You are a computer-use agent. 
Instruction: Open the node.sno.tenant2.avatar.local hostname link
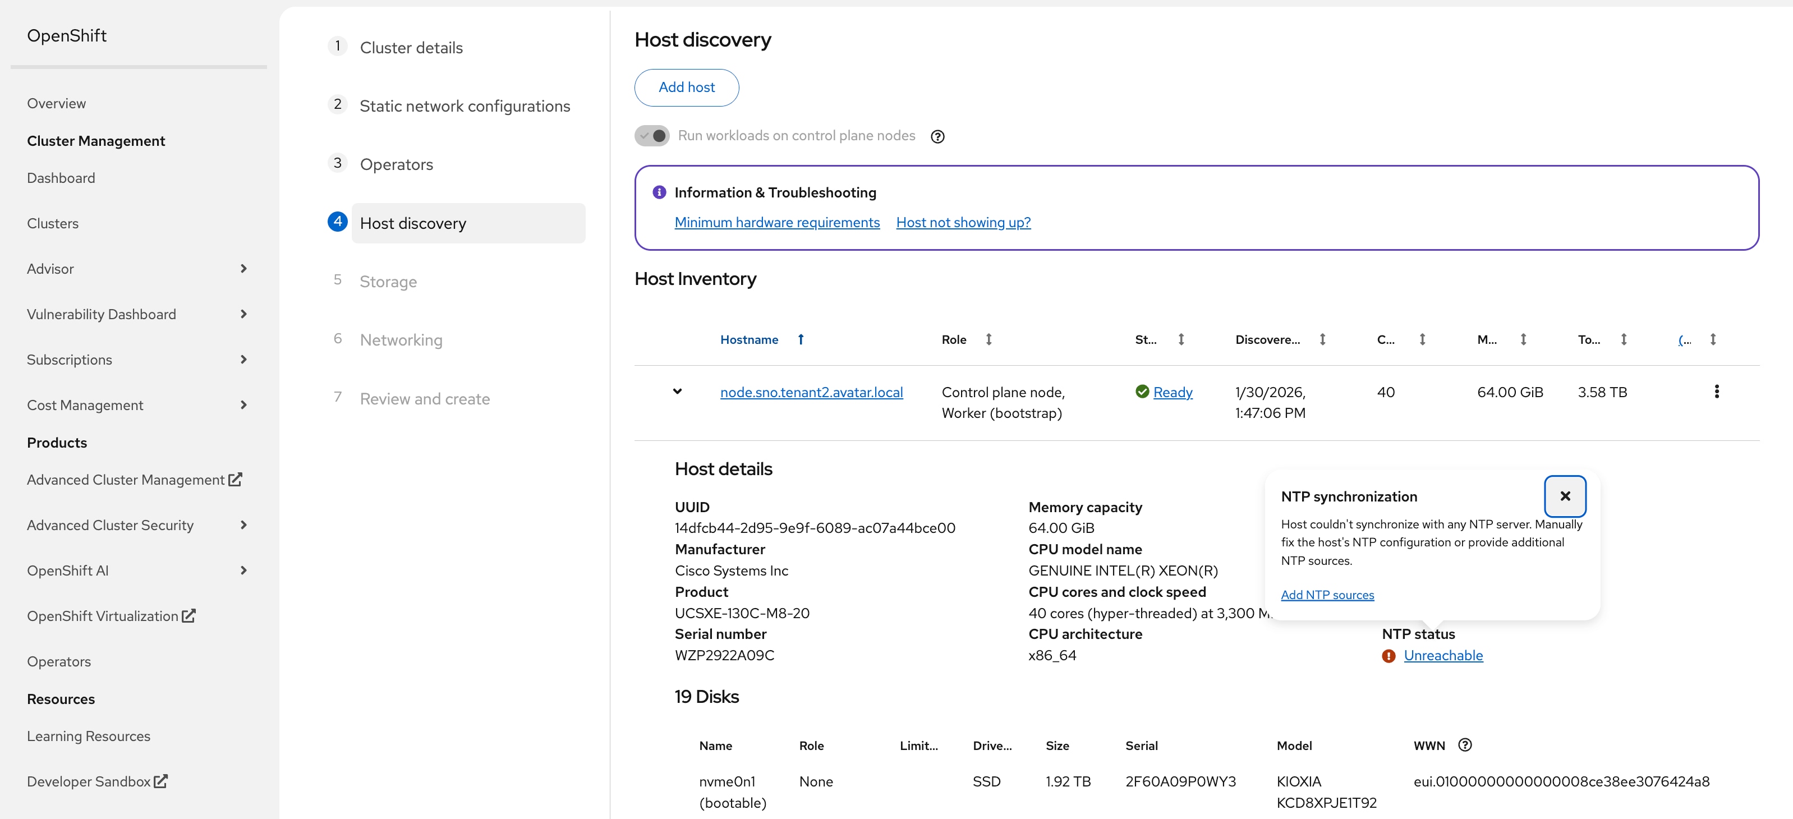[812, 393]
